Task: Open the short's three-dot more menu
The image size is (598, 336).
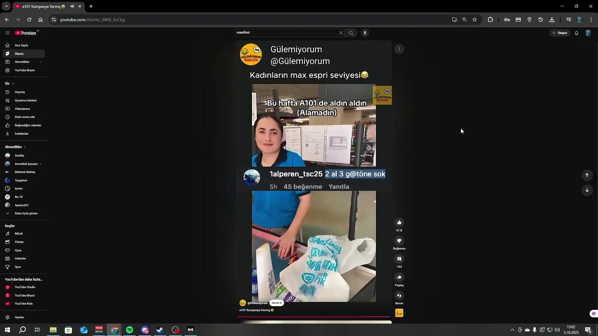Action: coord(399,49)
